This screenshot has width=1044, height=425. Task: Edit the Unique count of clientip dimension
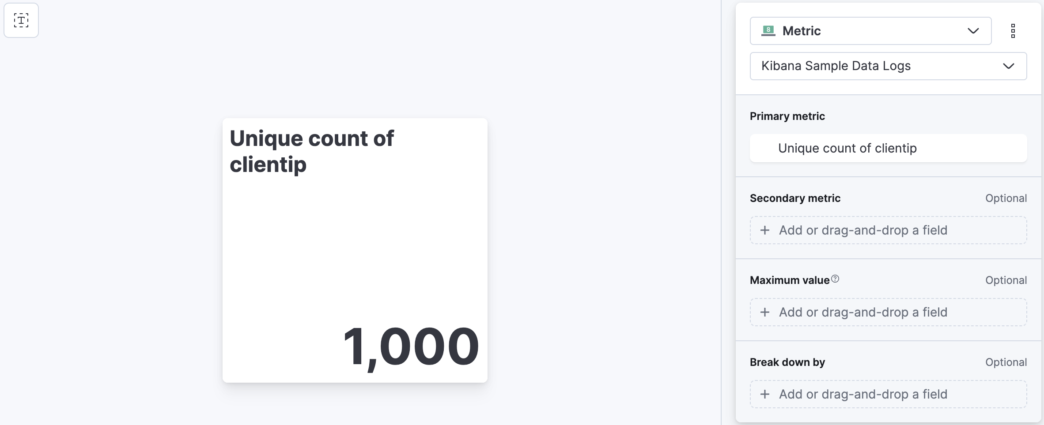847,148
